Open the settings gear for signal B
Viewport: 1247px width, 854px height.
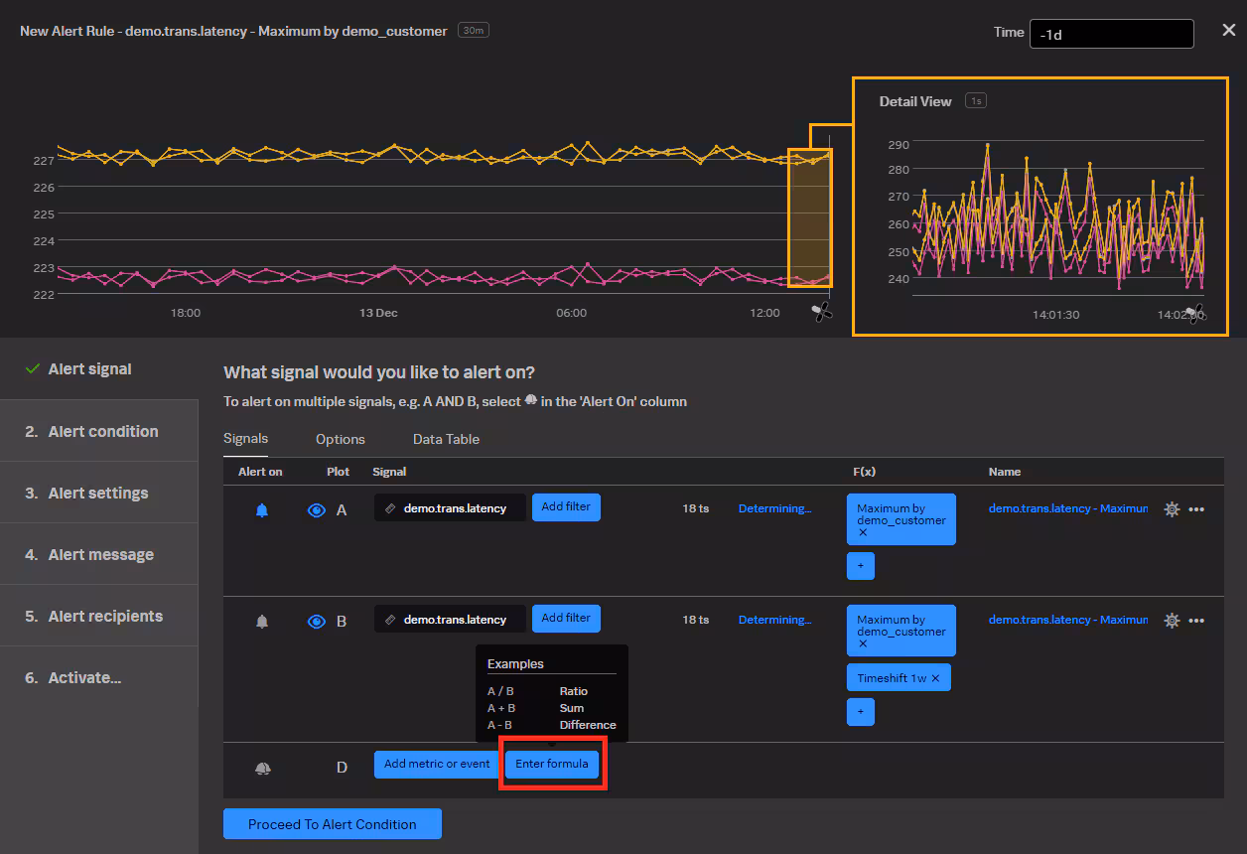(x=1172, y=621)
